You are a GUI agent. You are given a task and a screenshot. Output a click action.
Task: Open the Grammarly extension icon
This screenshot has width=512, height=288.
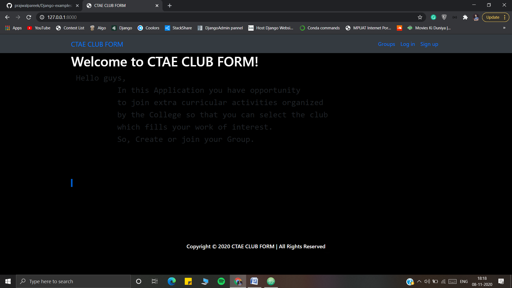click(x=433, y=17)
